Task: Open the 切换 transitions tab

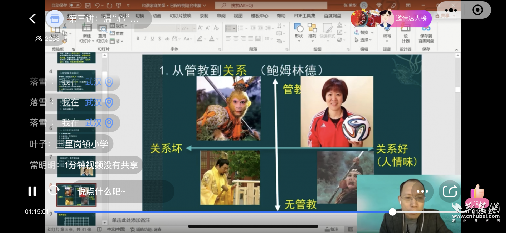Action: tap(140, 16)
